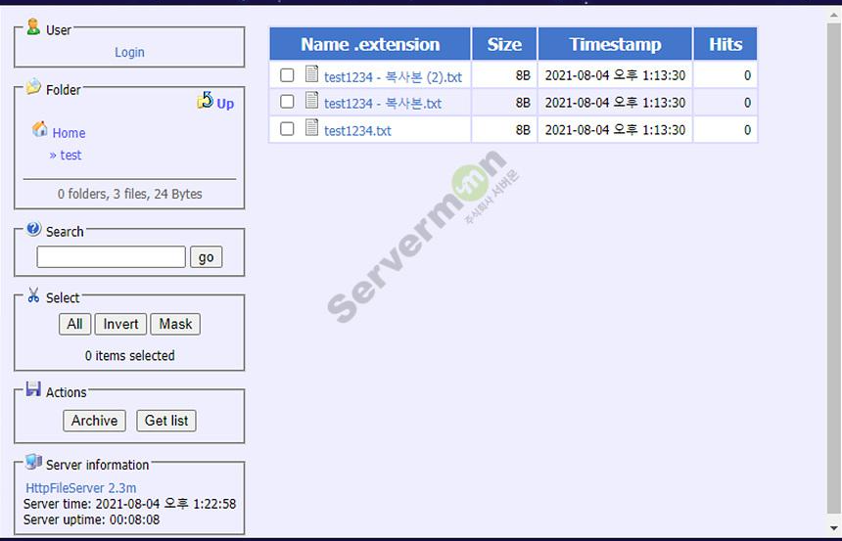This screenshot has width=842, height=541.
Task: Open the test1234.txt file link
Action: coord(357,131)
